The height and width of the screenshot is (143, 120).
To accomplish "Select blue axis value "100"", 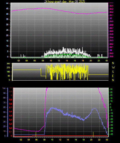I will [4, 88].
